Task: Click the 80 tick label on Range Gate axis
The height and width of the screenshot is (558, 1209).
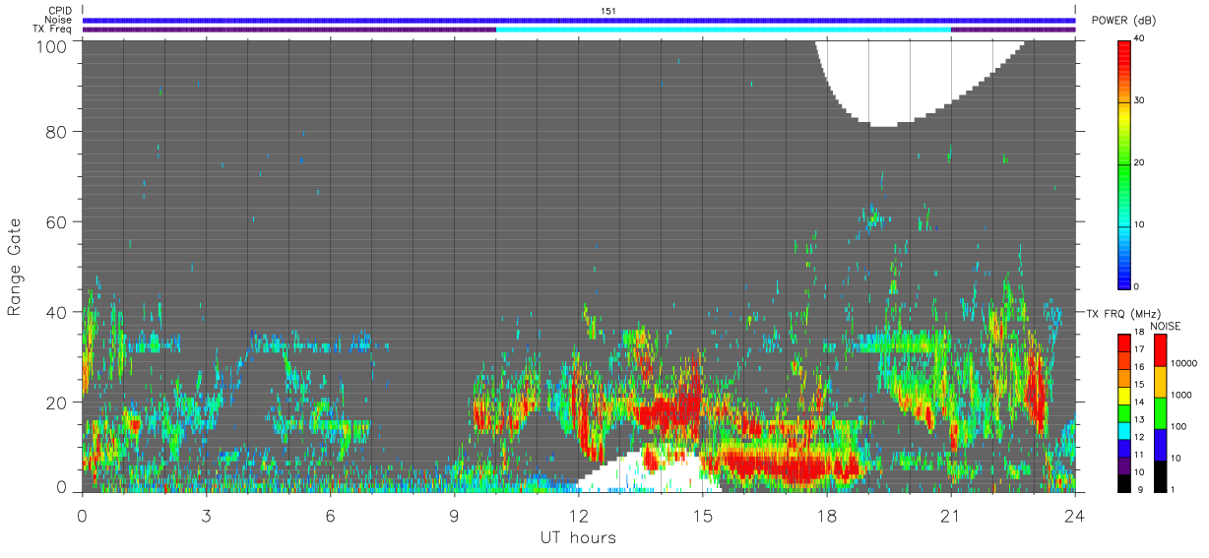Action: (55, 132)
